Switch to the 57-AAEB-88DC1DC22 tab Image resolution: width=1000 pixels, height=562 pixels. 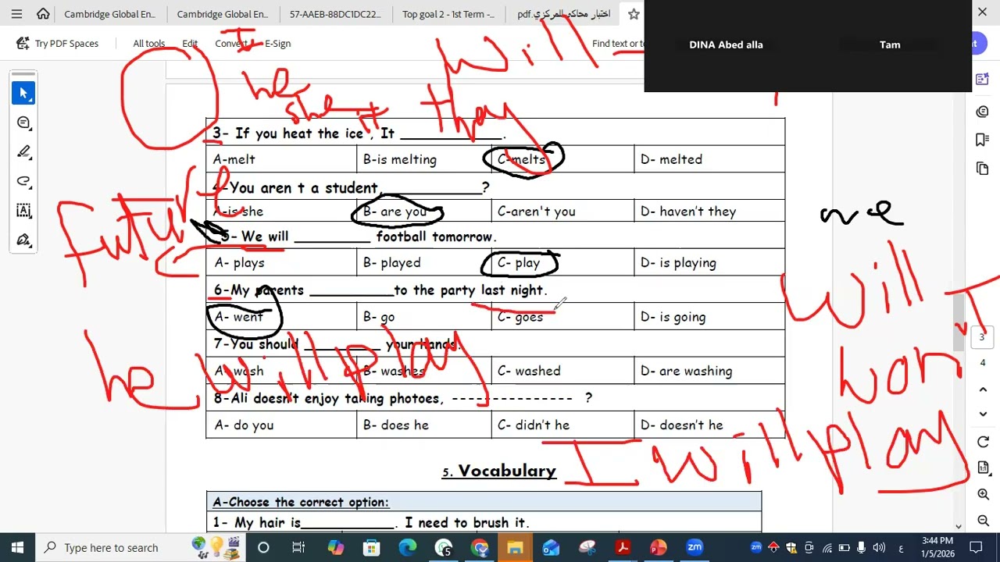coord(335,14)
